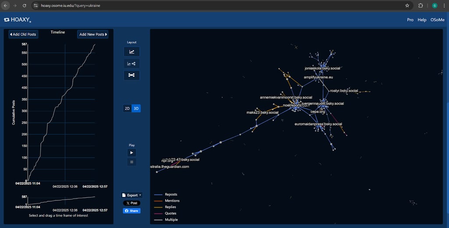Select the euromaidanpress.bsky.social node
Screen dimensions: 449x228
[318, 124]
